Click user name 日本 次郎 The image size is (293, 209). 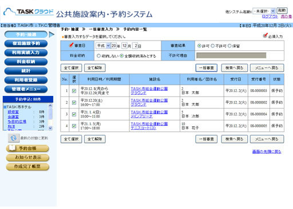coord(190,116)
